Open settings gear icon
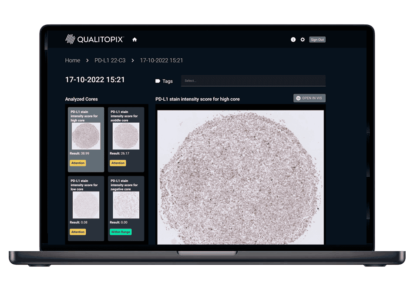This screenshot has width=417, height=282. click(x=303, y=40)
